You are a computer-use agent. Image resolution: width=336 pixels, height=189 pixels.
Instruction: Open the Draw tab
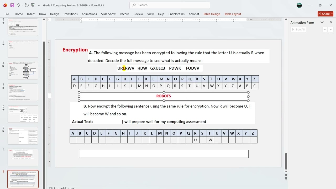pyautogui.click(x=42, y=14)
